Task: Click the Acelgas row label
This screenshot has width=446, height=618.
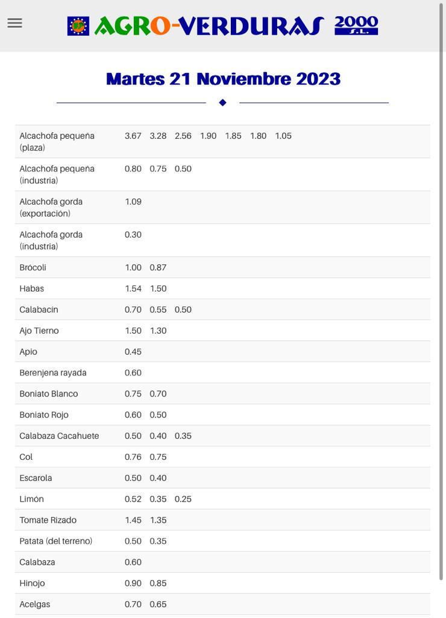Action: (34, 604)
